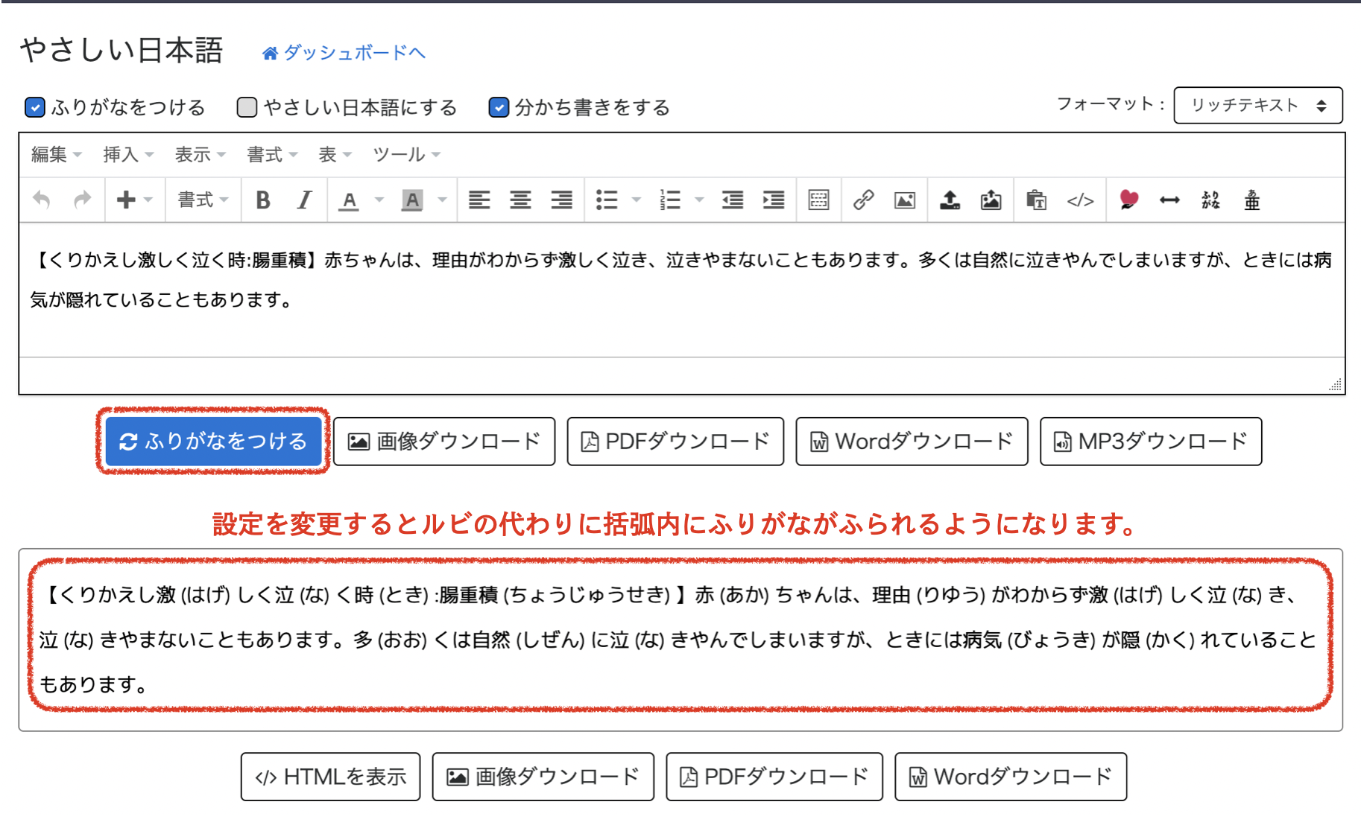The height and width of the screenshot is (828, 1361).
Task: Toggle bold formatting
Action: tap(262, 200)
